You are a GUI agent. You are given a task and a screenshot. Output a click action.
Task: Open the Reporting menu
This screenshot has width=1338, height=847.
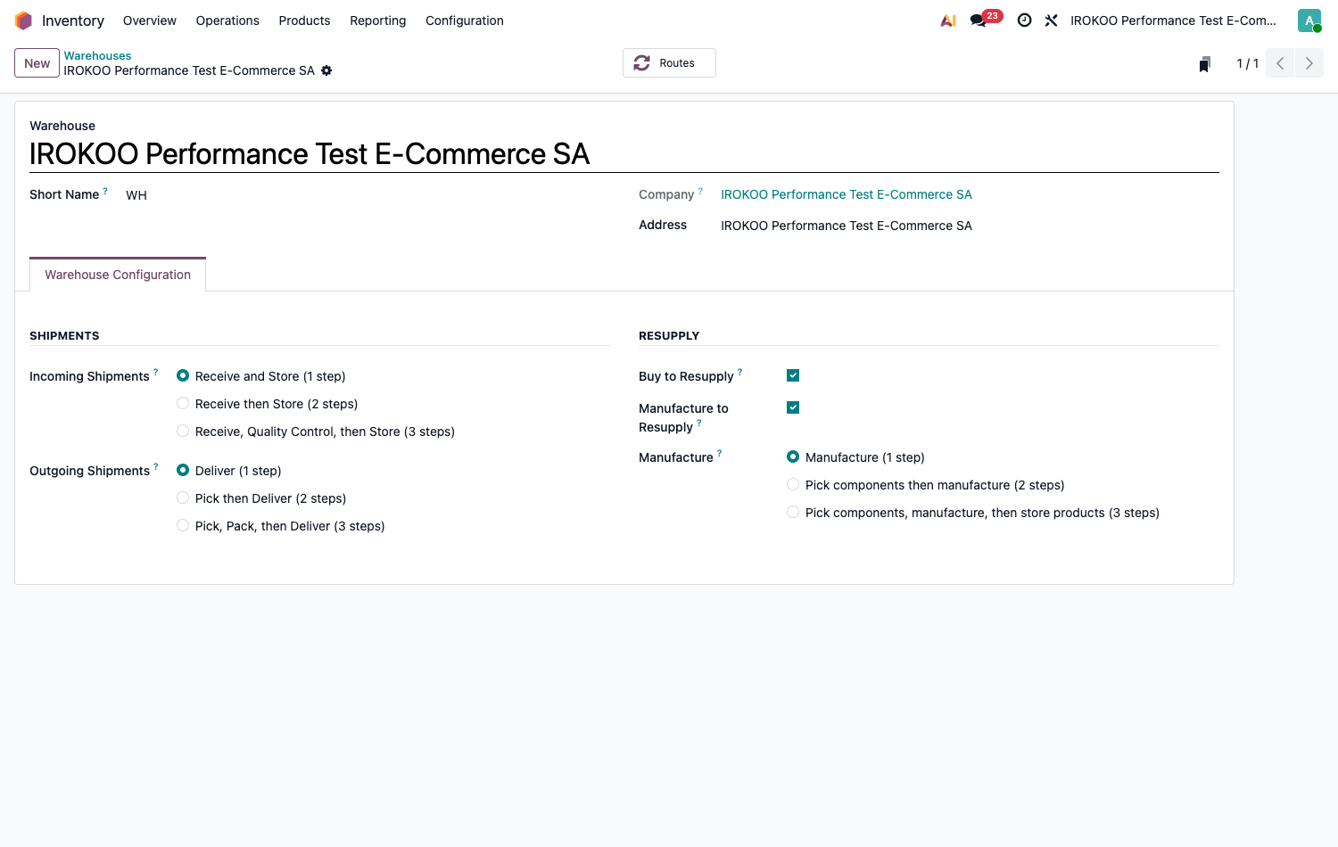[377, 21]
